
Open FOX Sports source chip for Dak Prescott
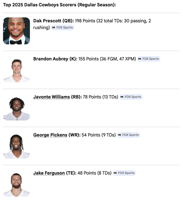coord(63,28)
